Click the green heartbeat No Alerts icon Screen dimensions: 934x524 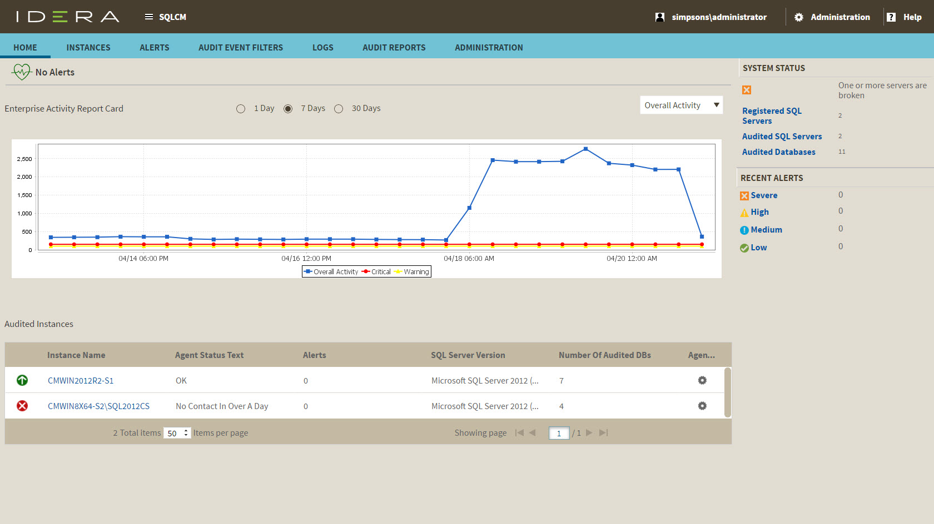pos(21,72)
